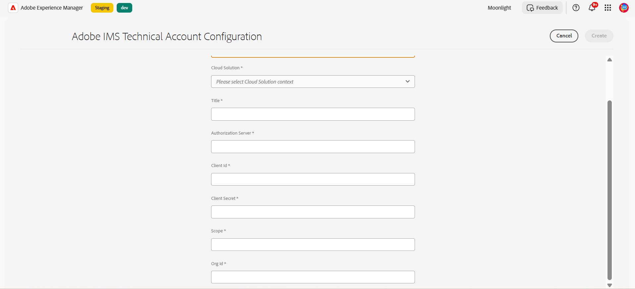Open the Help question mark icon
This screenshot has height=289, width=635.
click(x=576, y=8)
